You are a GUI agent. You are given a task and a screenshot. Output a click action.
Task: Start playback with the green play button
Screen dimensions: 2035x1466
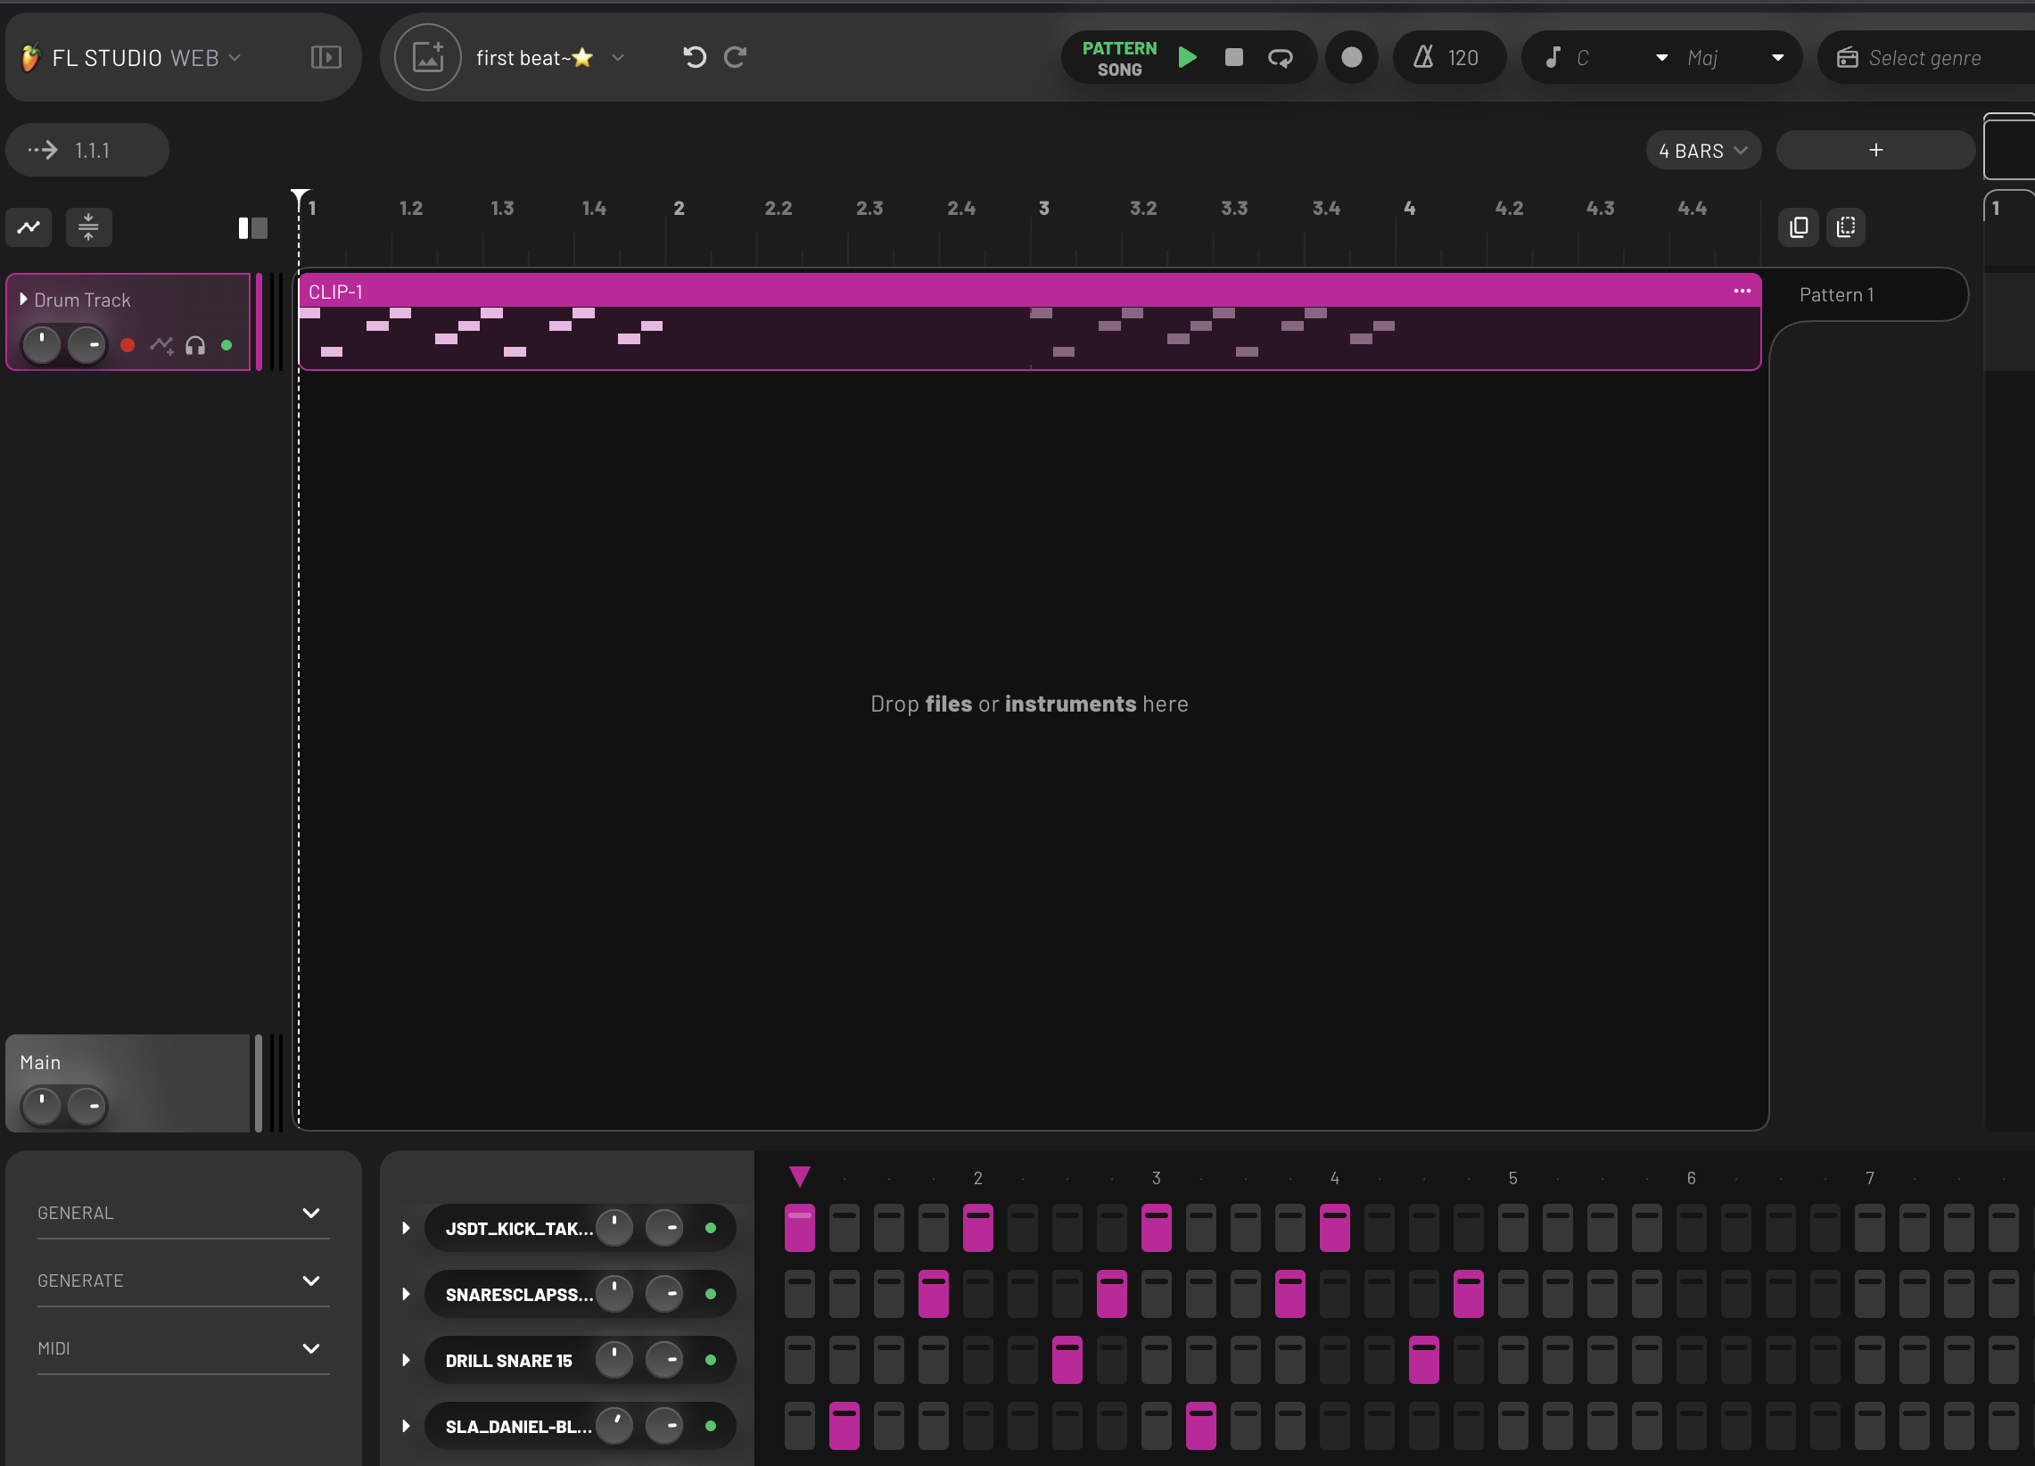(x=1187, y=57)
